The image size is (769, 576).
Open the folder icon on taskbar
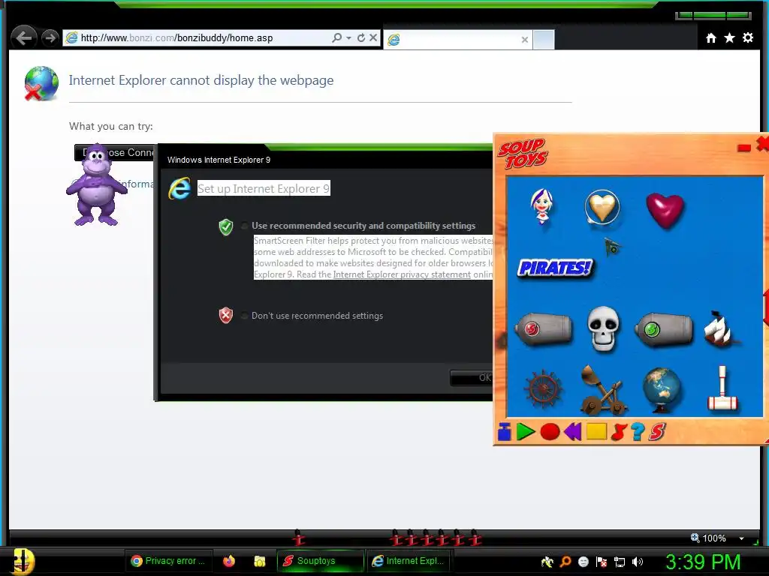pos(259,561)
